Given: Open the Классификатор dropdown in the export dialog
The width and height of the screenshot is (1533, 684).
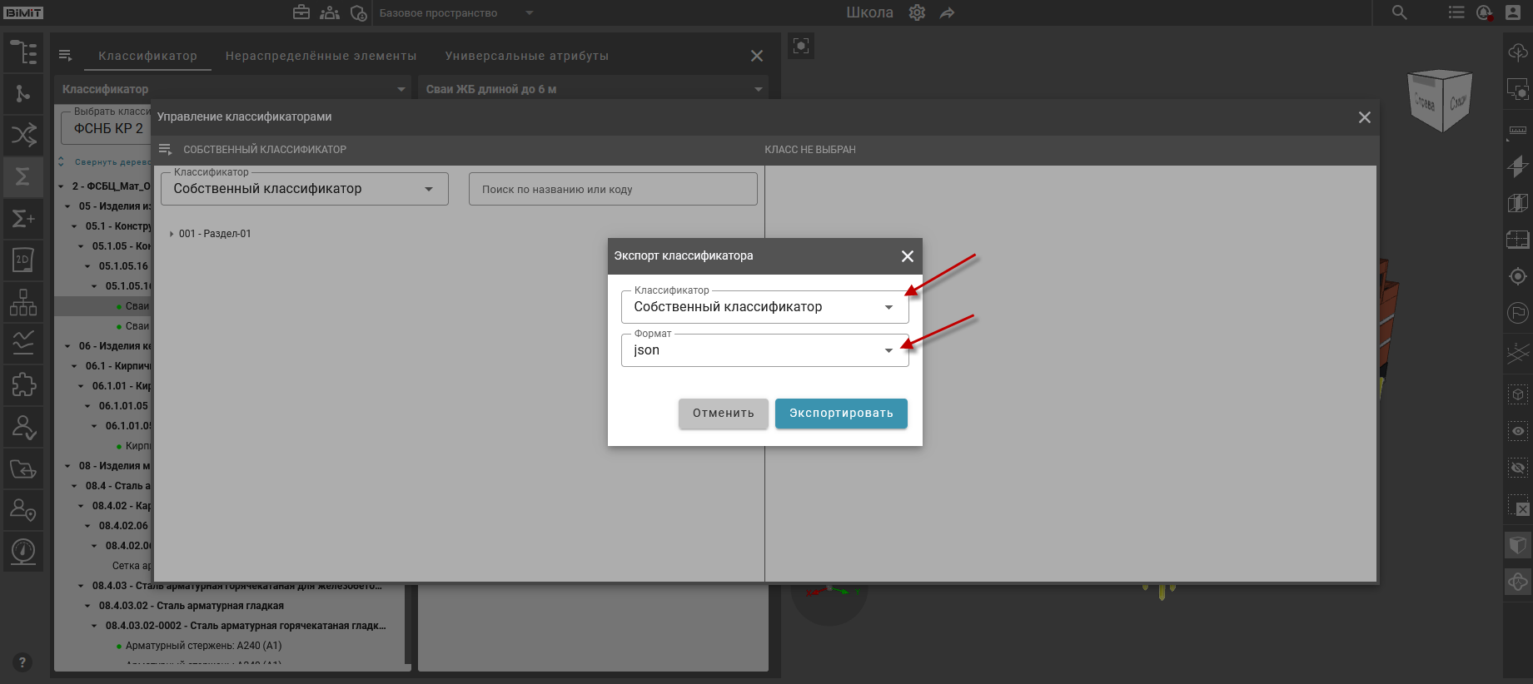Looking at the screenshot, I should coord(764,307).
